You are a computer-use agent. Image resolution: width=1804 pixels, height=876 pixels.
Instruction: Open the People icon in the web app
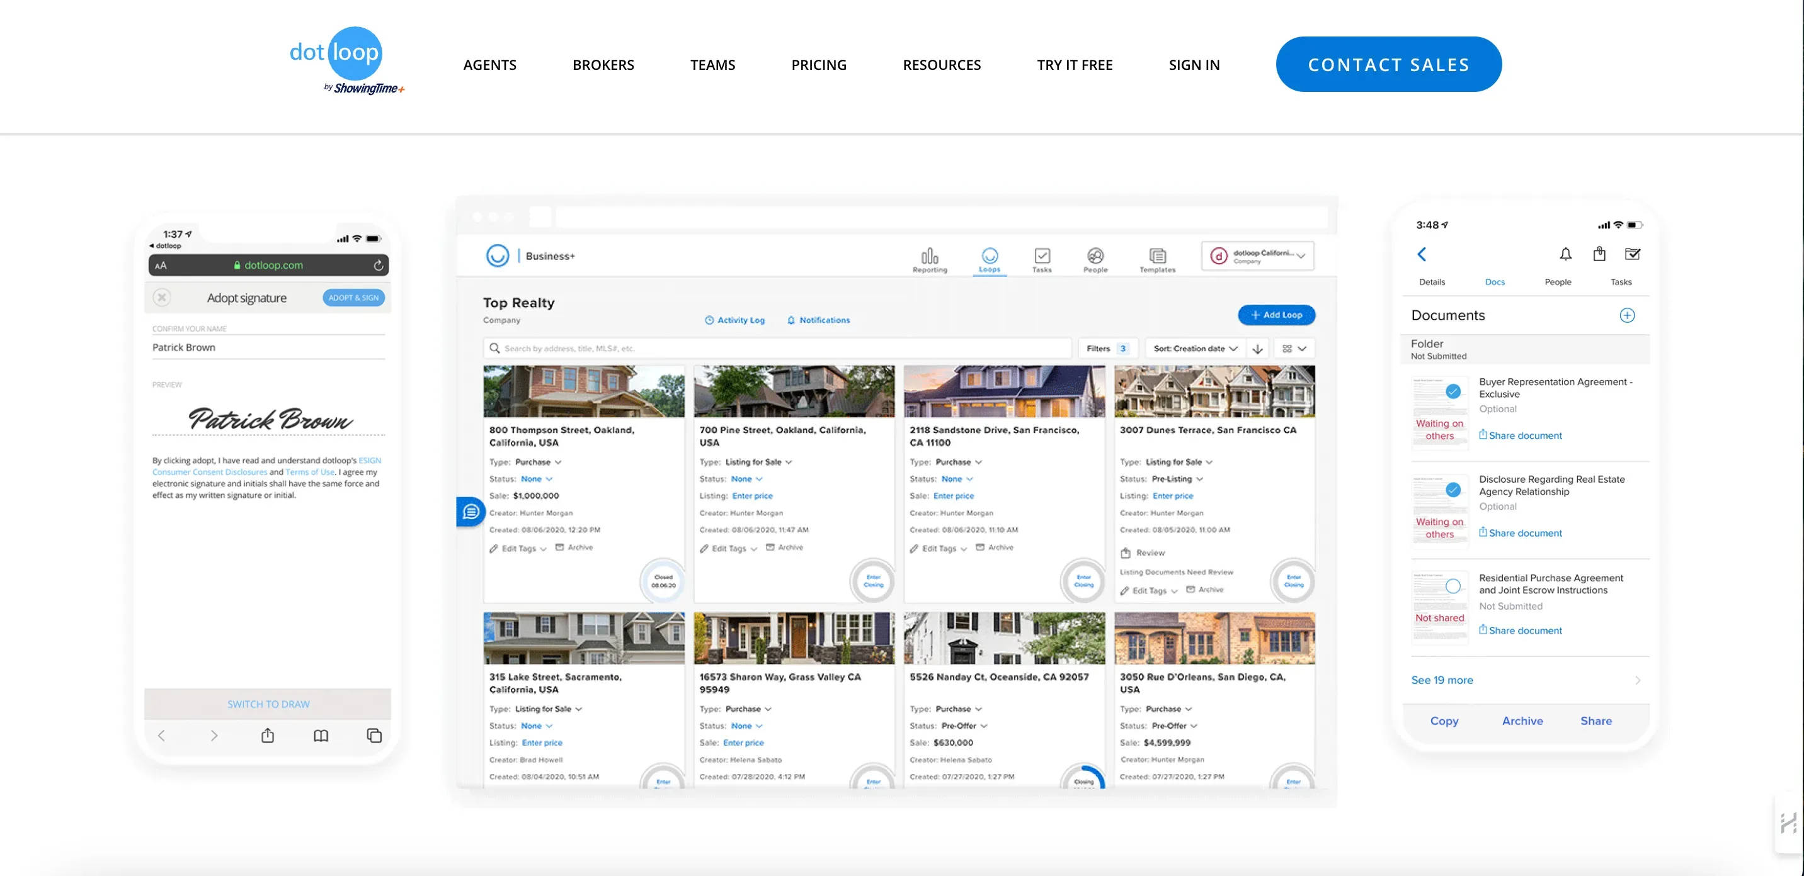[x=1095, y=257]
